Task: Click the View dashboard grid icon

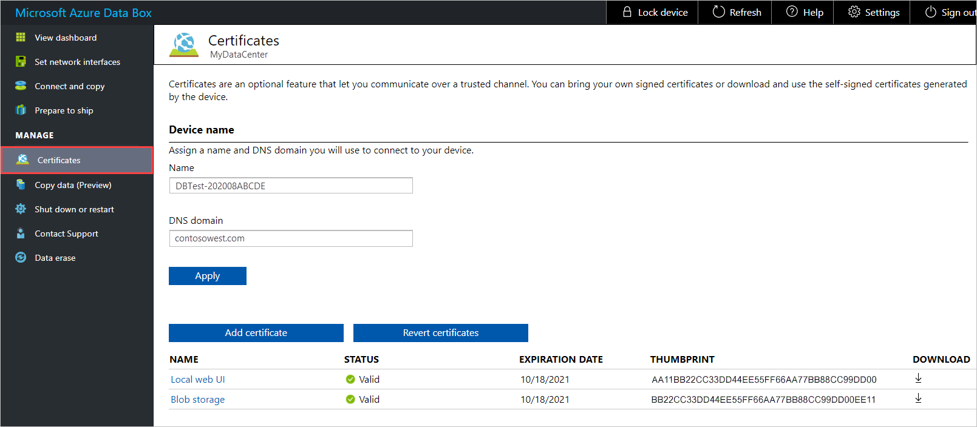Action: tap(21, 38)
